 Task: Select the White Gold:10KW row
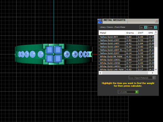(126, 63)
